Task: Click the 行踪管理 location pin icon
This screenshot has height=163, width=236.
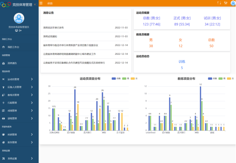Action: click(3, 103)
